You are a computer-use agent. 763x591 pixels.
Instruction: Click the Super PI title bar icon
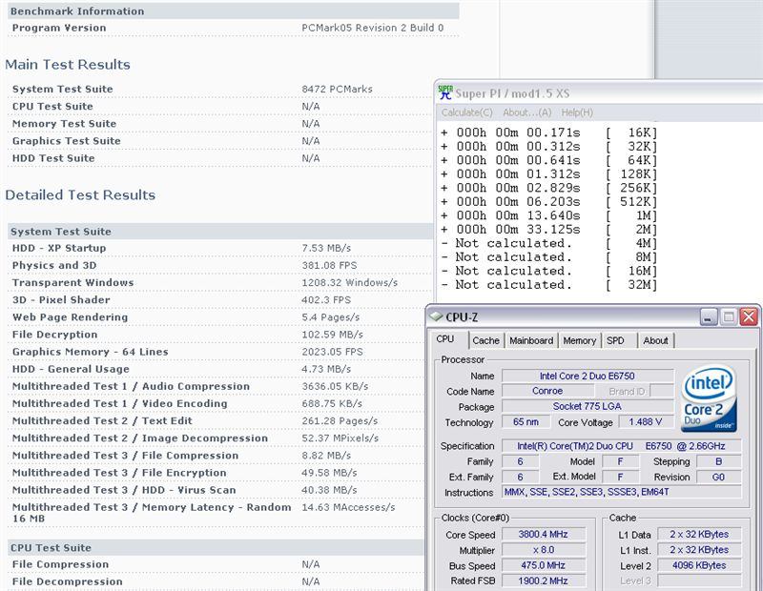coord(444,92)
